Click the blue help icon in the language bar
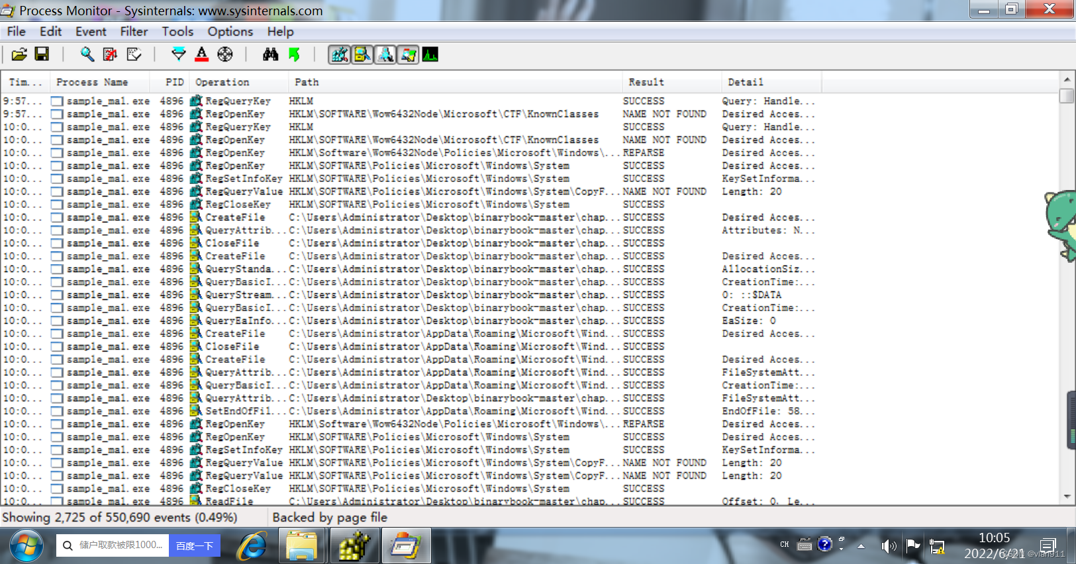Image resolution: width=1076 pixels, height=564 pixels. click(x=824, y=544)
